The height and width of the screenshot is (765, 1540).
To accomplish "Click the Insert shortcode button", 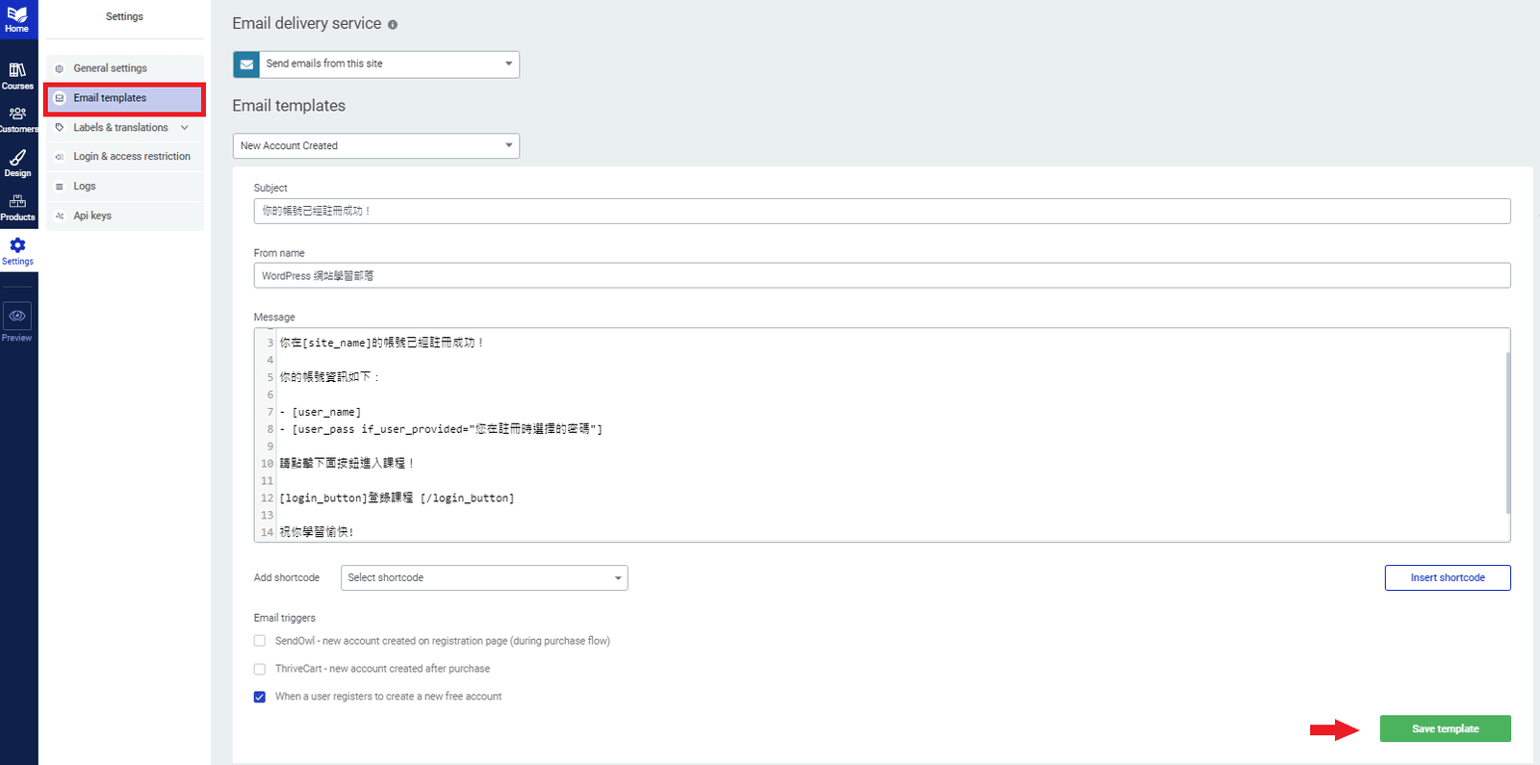I will [x=1448, y=577].
